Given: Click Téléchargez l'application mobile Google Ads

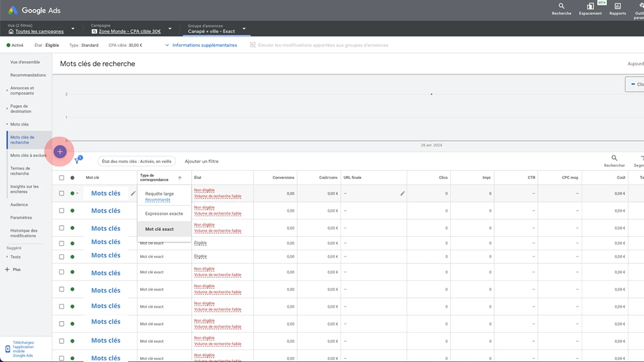Looking at the screenshot, I should [x=23, y=349].
